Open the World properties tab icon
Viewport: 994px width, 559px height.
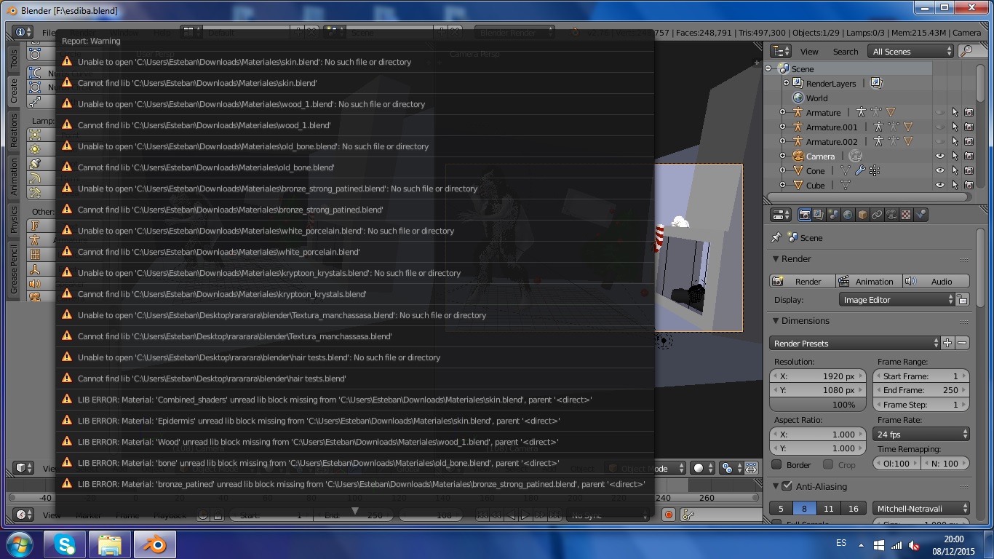click(848, 215)
